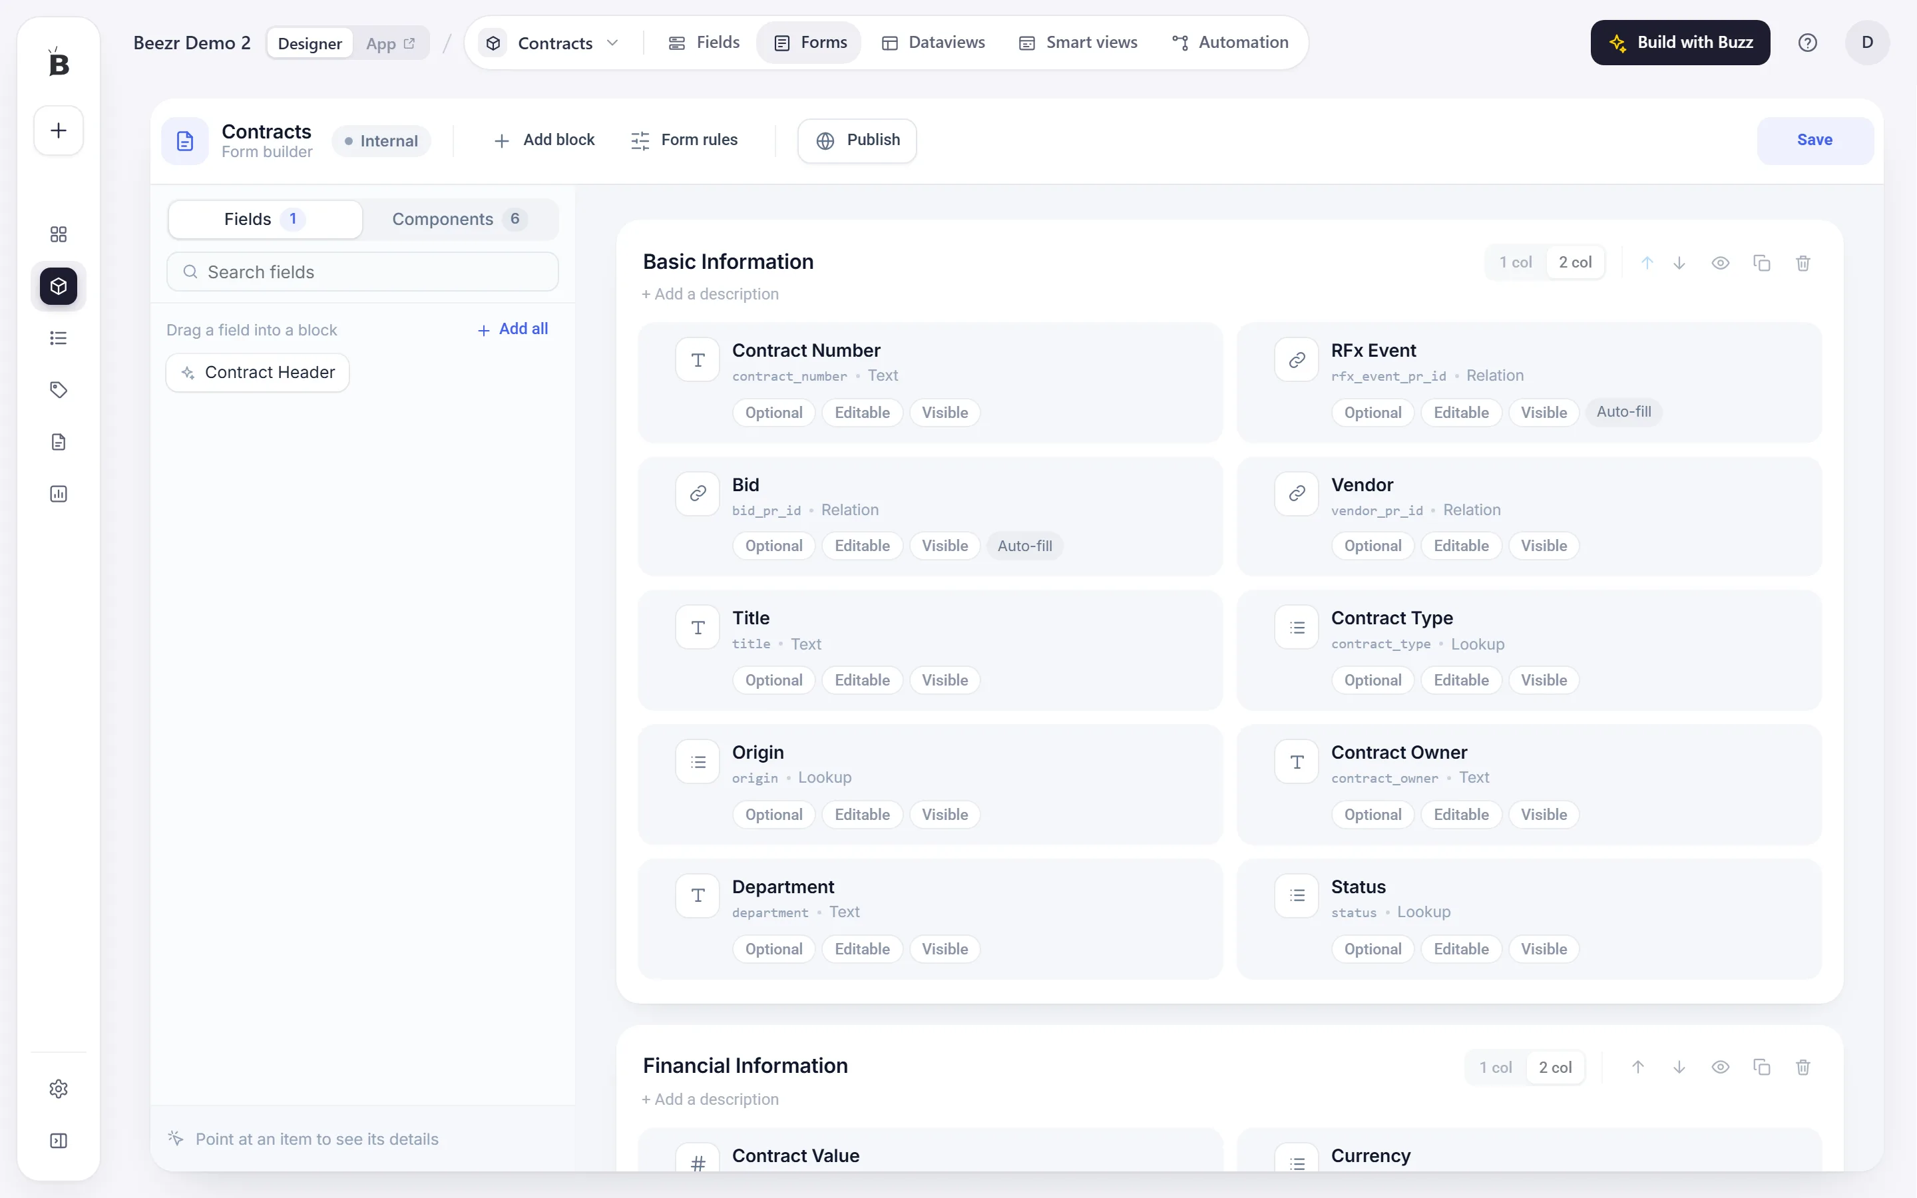
Task: Select the cube objects icon in sidebar
Action: 59,286
